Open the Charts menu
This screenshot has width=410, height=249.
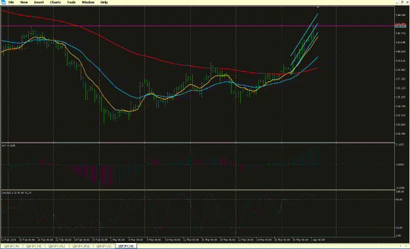point(55,3)
